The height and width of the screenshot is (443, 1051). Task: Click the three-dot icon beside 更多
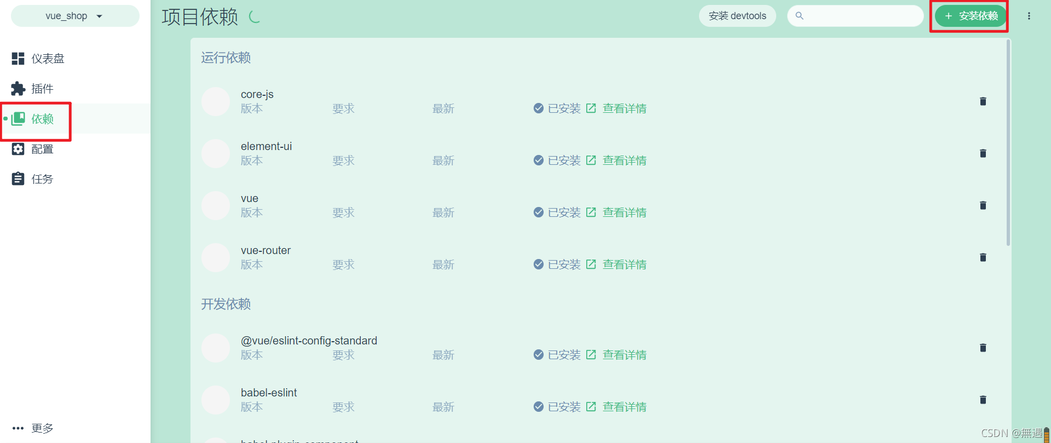pyautogui.click(x=18, y=428)
